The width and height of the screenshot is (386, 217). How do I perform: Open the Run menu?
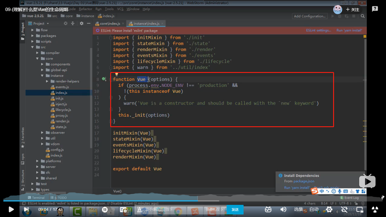coord(98,9)
